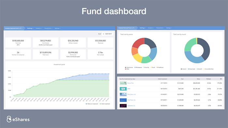Click the green segment of sector donut
The height and width of the screenshot is (128, 228).
click(146, 60)
